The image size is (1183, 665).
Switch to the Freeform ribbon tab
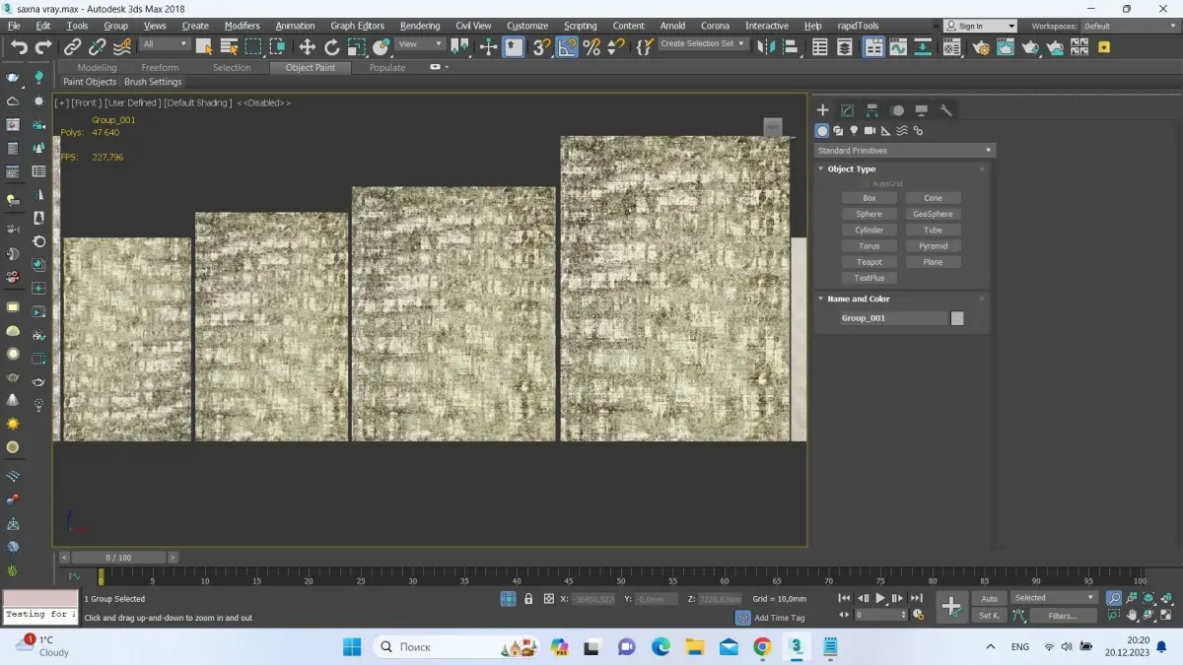click(x=160, y=67)
